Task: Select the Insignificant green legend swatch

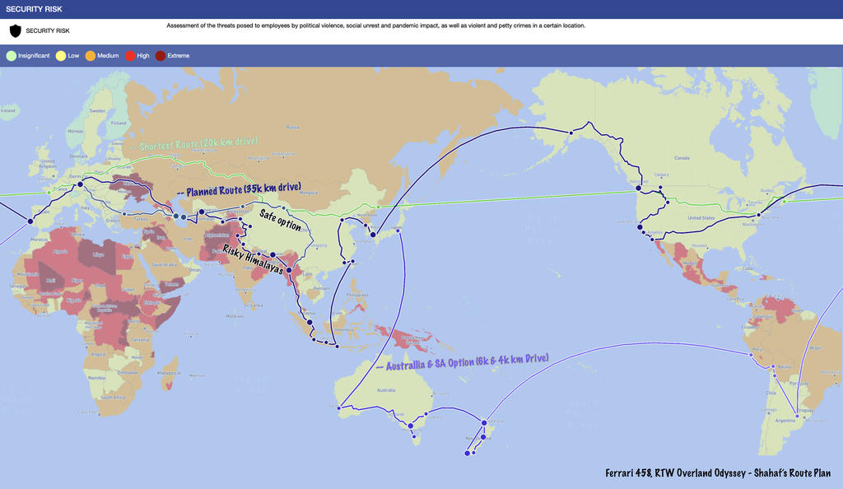Action: pyautogui.click(x=11, y=56)
